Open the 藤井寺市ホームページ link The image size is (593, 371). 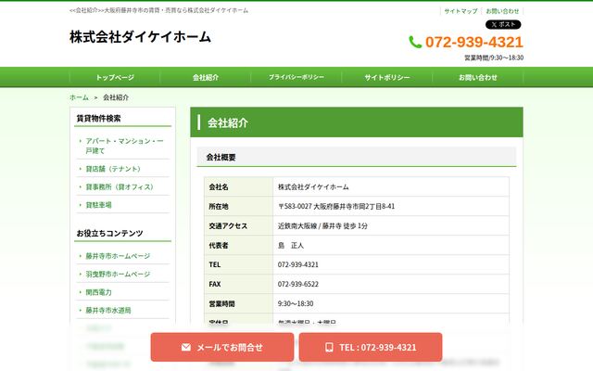click(x=118, y=256)
